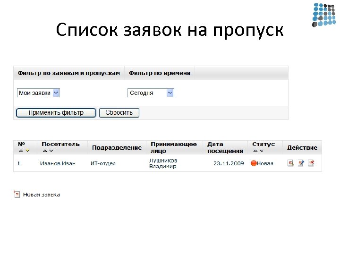Screen dimensions: 340x255
Task: Click Фильтр по заявкам и пропускам header
Action: 69,73
